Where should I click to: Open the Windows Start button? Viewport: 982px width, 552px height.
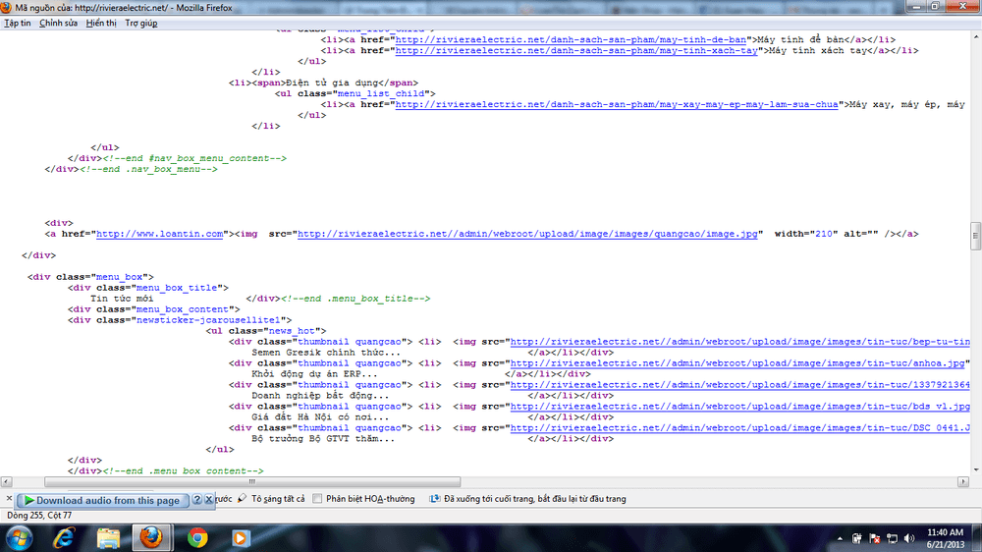pos(19,538)
